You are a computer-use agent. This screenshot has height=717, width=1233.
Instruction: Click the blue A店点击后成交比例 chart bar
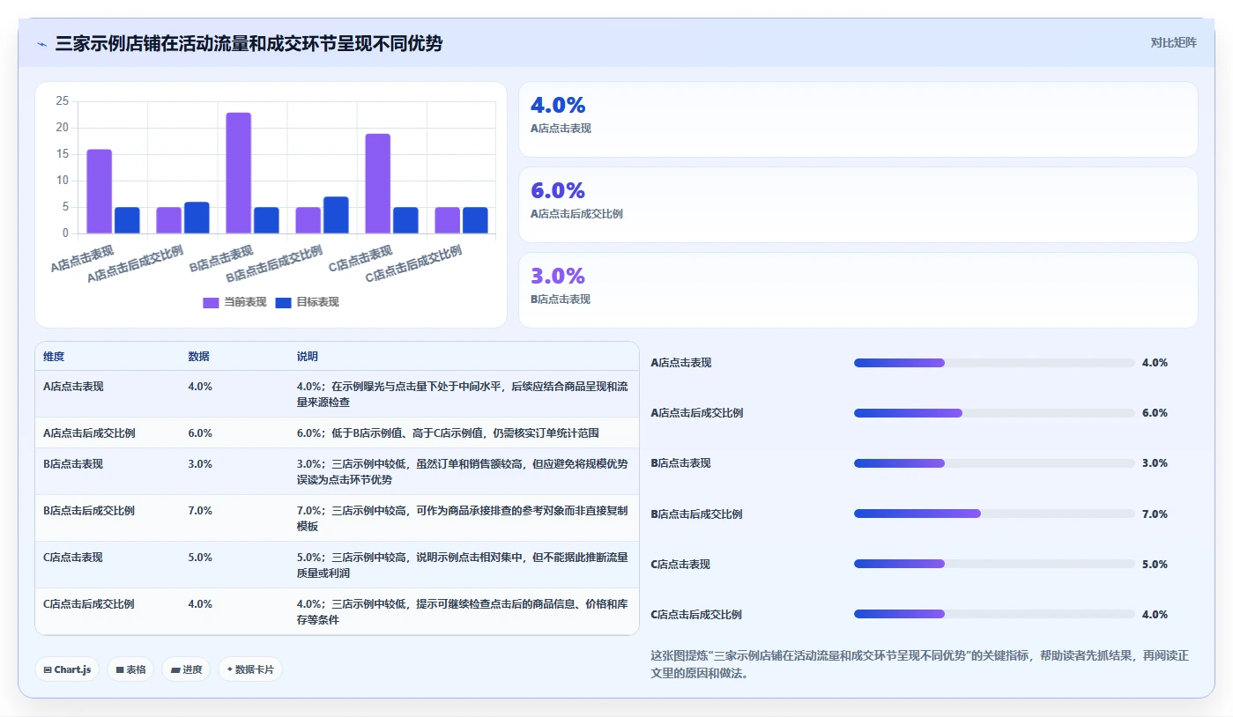click(x=197, y=218)
